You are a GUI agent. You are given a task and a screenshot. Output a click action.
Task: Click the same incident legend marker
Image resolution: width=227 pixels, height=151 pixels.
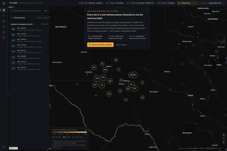(73, 137)
